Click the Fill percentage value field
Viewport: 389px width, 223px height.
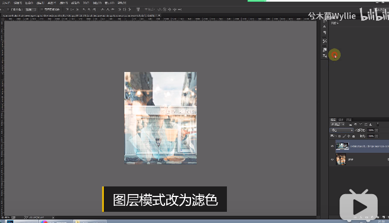(x=371, y=136)
